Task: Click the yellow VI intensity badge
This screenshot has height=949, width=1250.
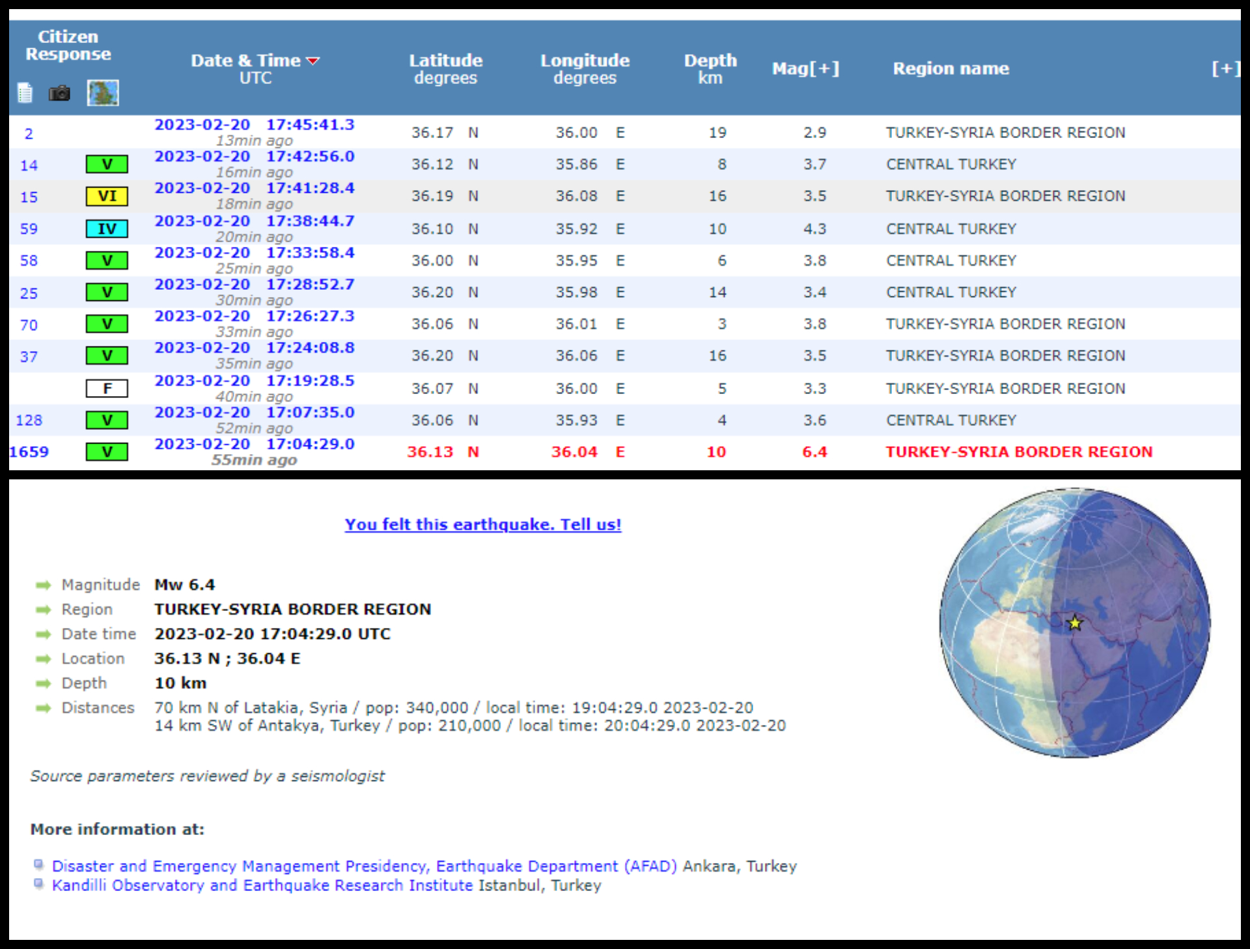Action: pos(107,196)
